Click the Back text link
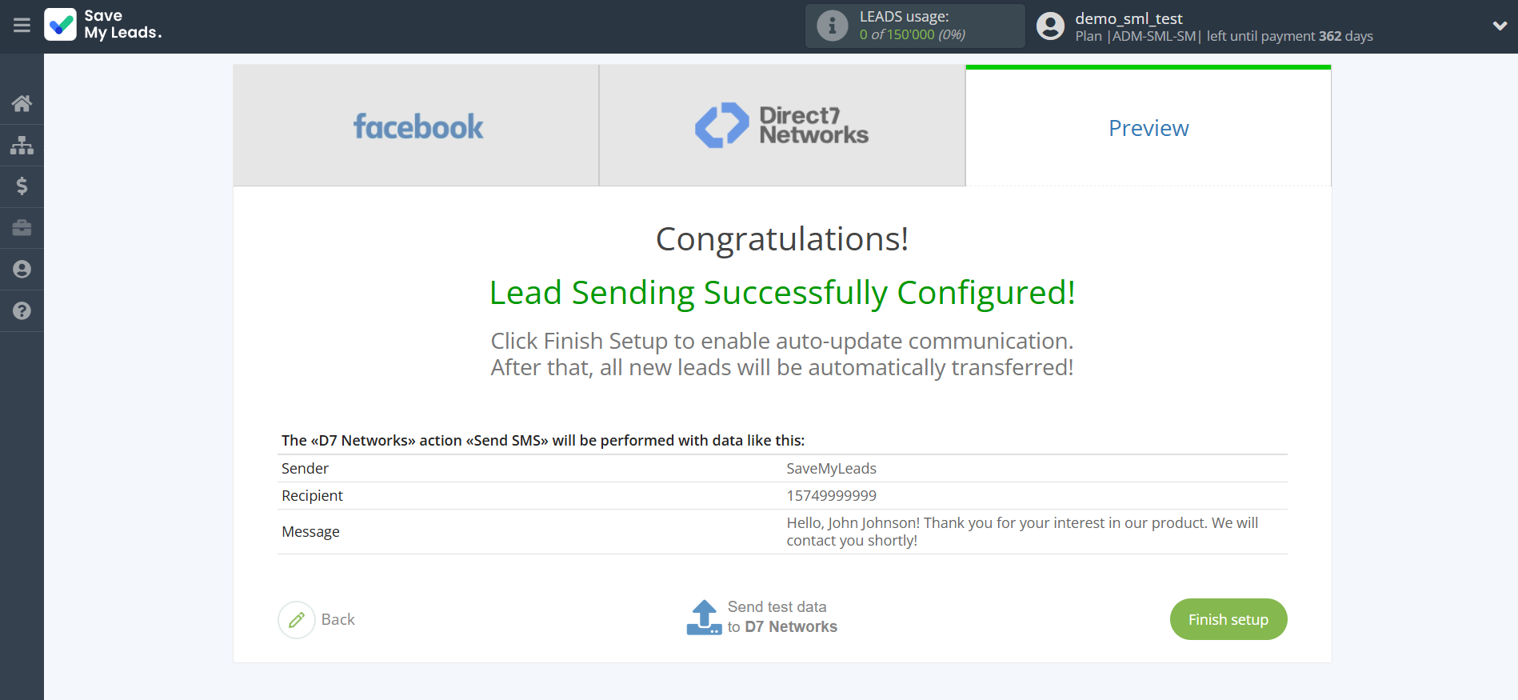The image size is (1518, 700). click(338, 620)
